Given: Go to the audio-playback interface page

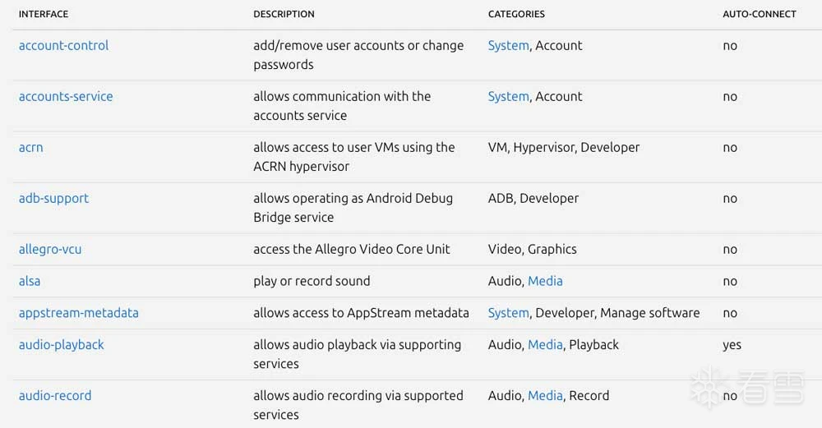Looking at the screenshot, I should point(62,345).
